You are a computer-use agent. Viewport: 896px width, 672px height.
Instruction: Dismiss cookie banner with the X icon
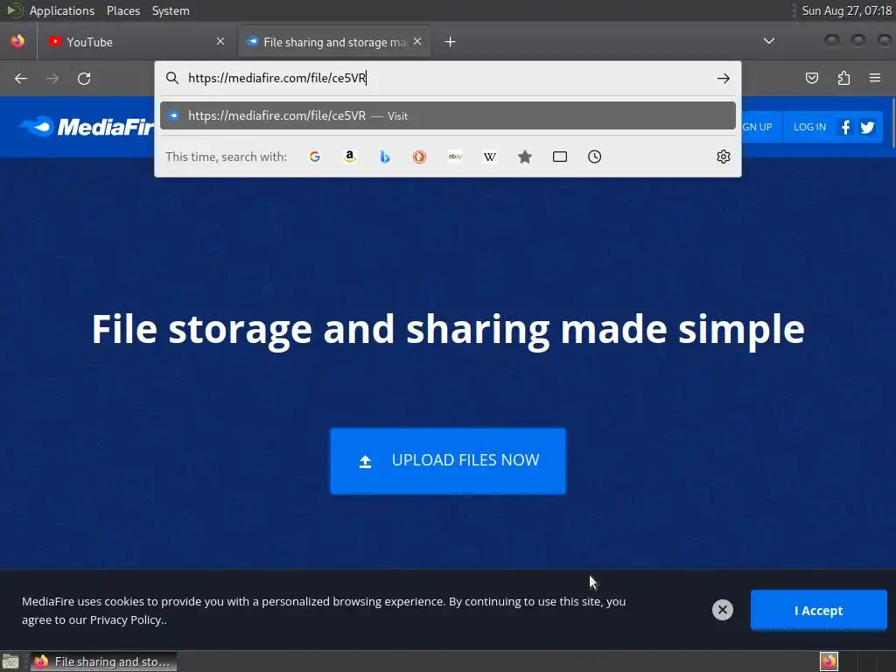pos(722,610)
